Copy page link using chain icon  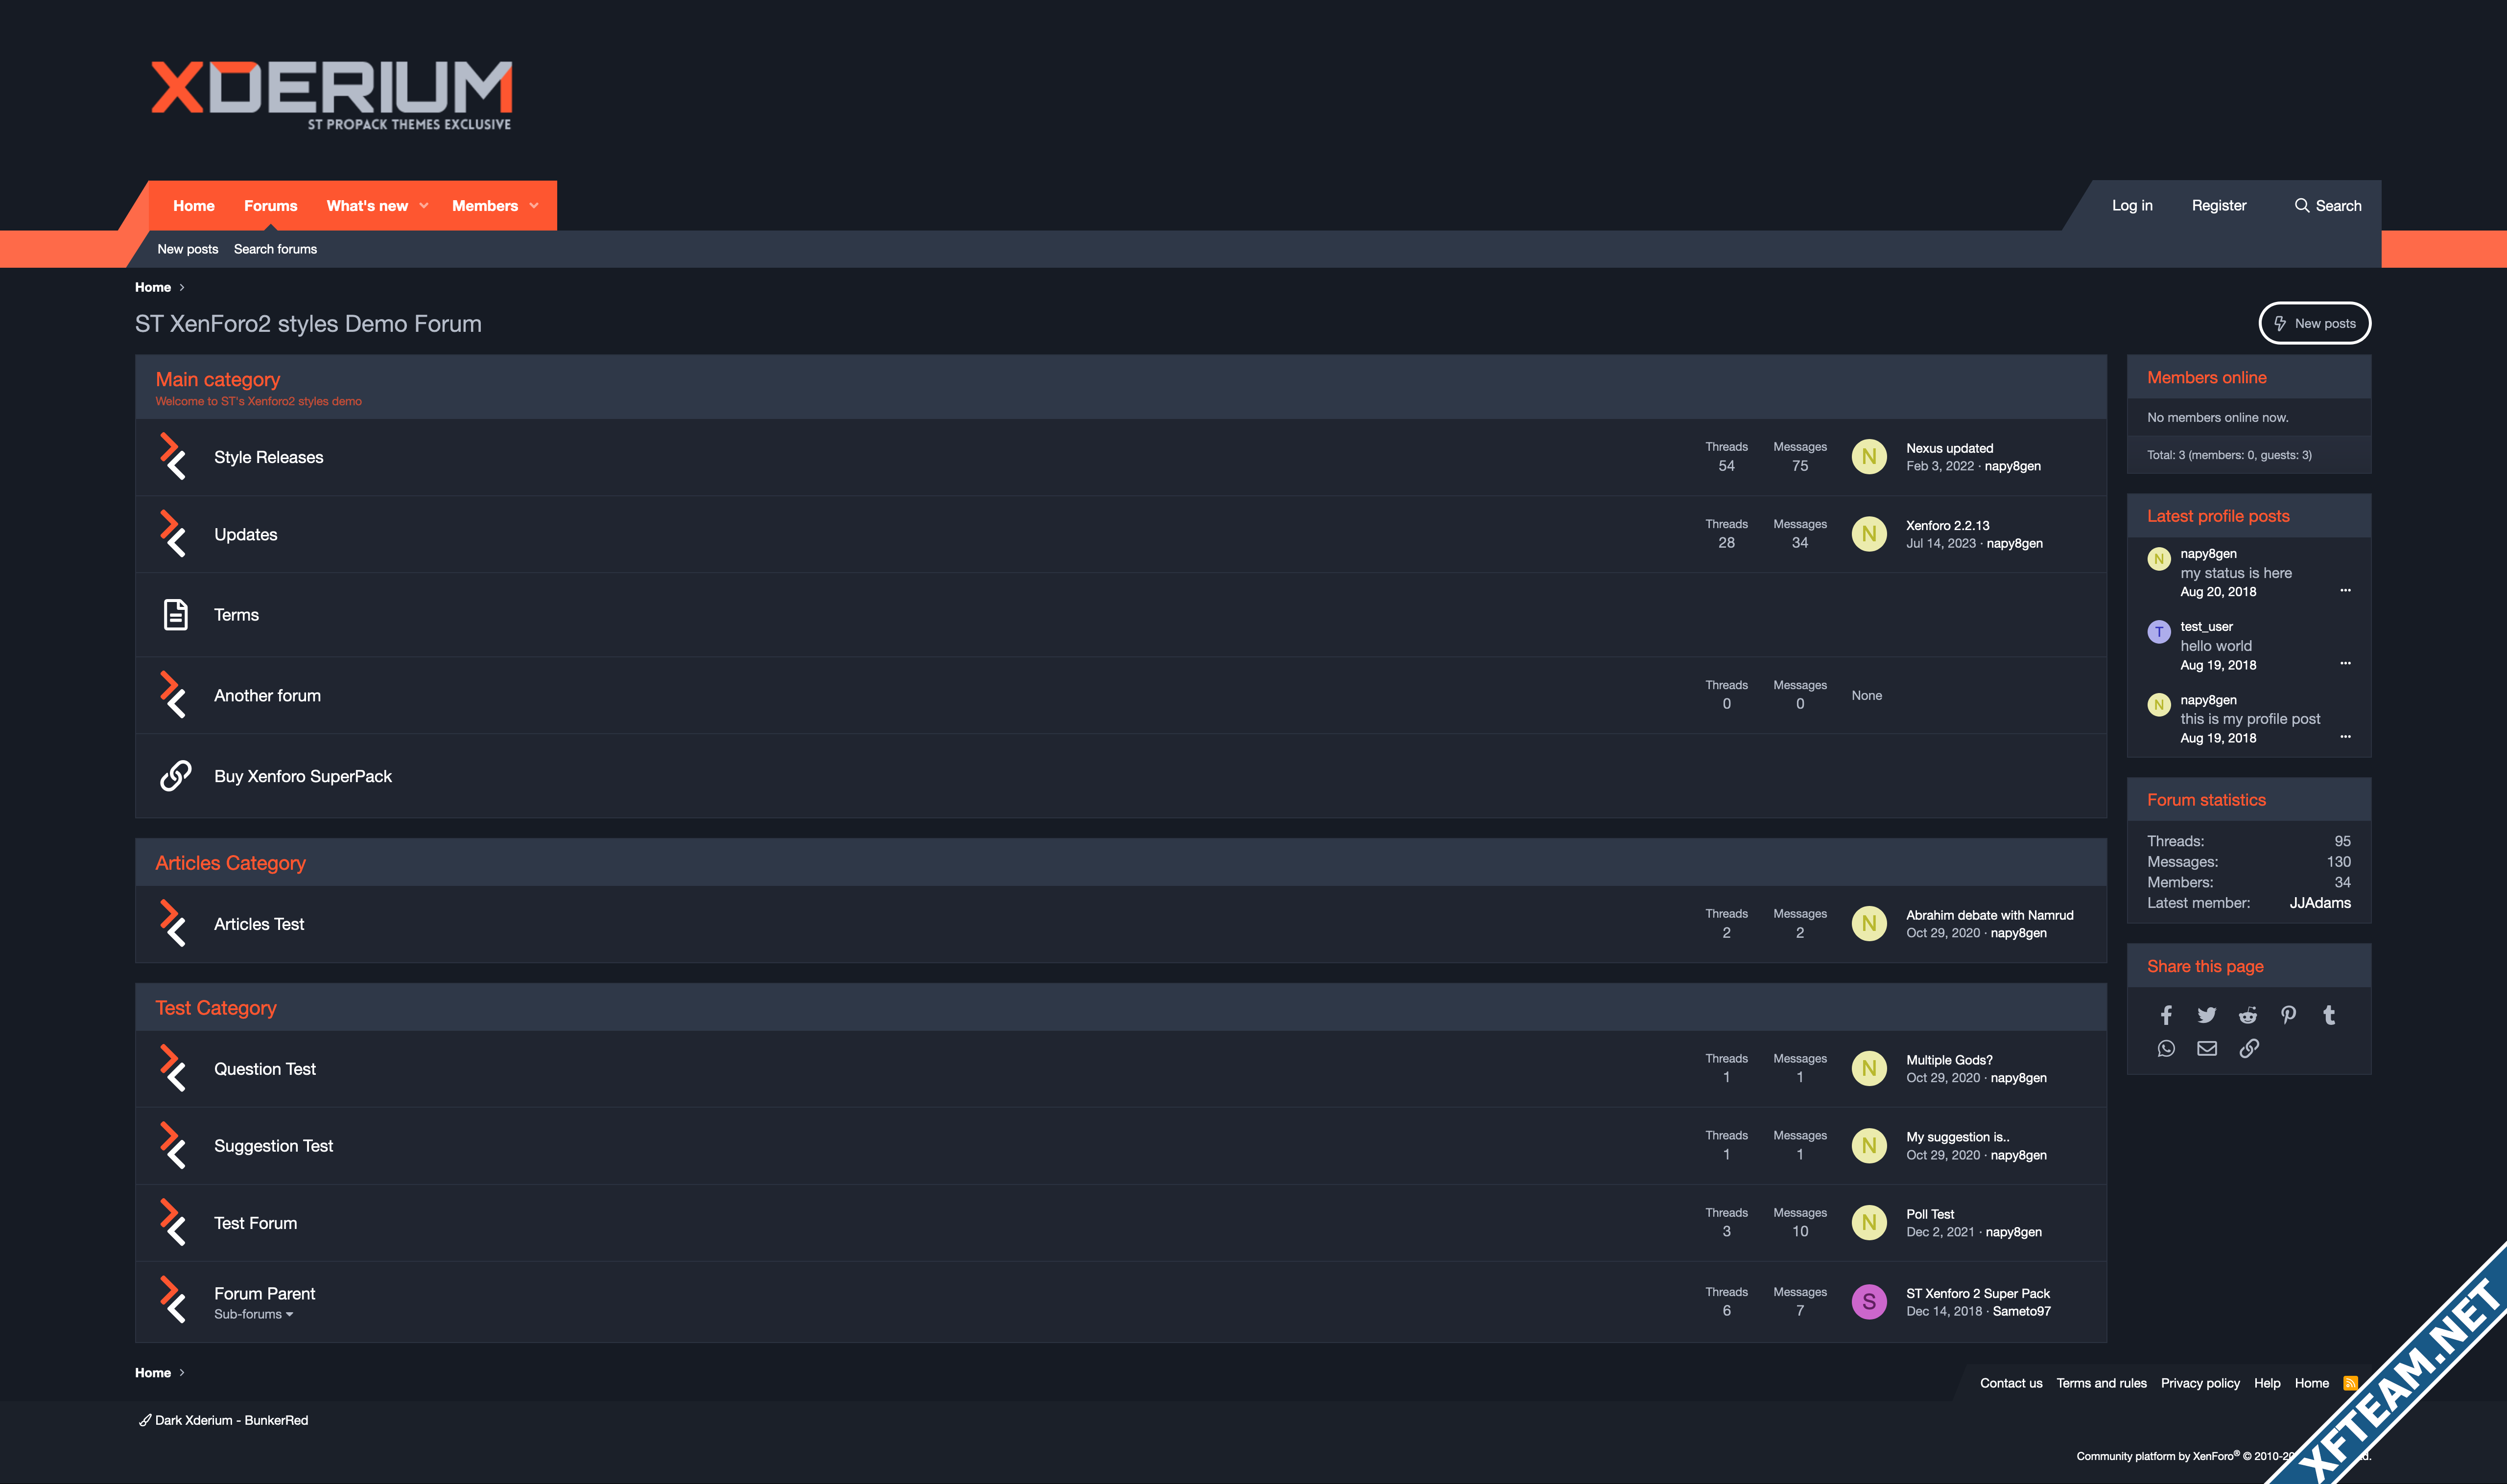(2249, 1048)
